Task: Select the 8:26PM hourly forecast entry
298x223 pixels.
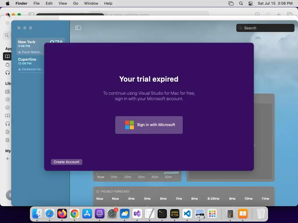Action: 213,199
